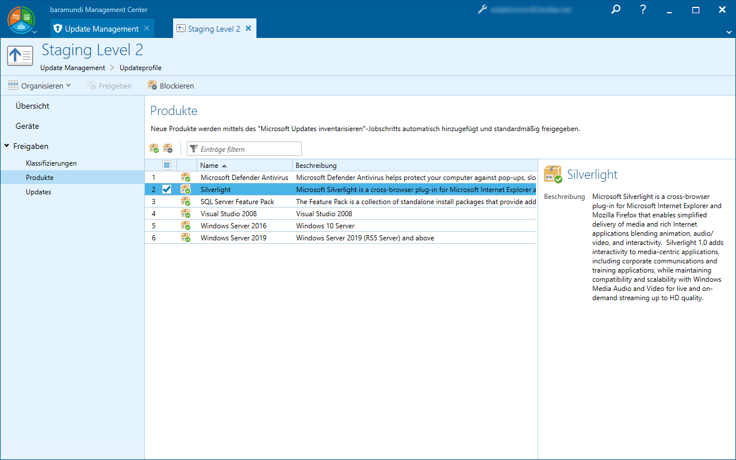Select Klassifizierungen in the sidebar
The height and width of the screenshot is (460, 736).
click(x=51, y=163)
